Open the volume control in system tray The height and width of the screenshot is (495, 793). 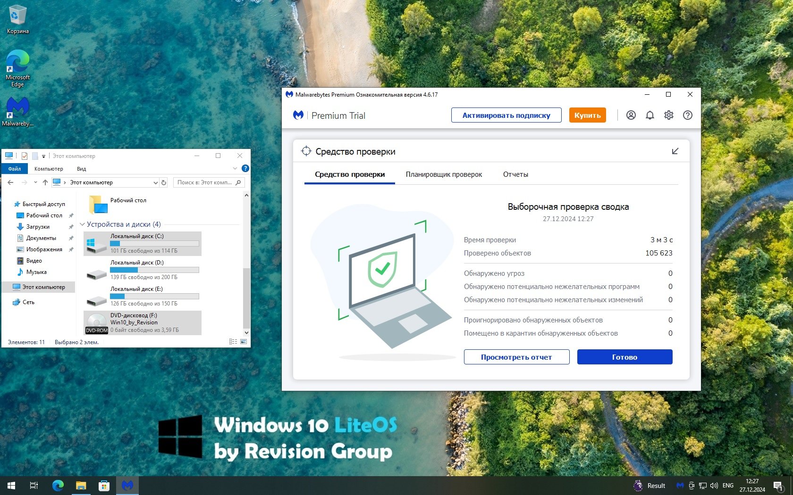(x=714, y=486)
